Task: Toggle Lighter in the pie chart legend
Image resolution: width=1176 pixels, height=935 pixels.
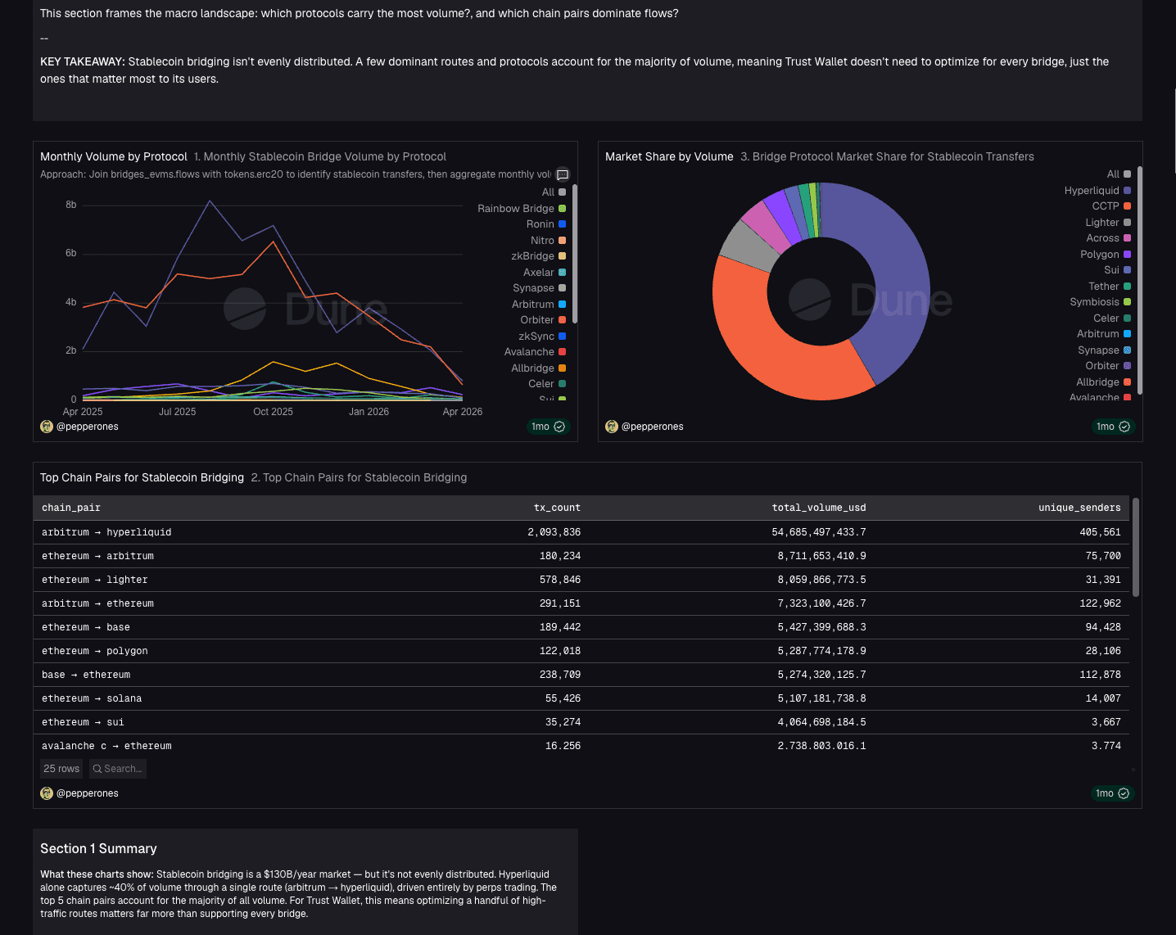Action: click(x=1108, y=223)
